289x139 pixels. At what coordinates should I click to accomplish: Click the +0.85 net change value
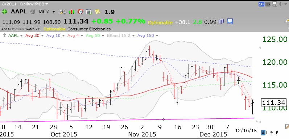pyautogui.click(x=102, y=22)
